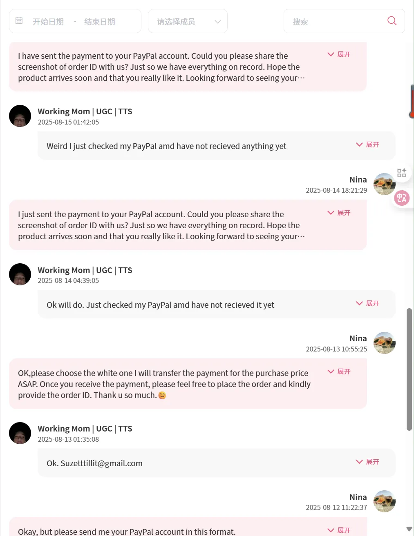
Task: Click the 搜索 search input box
Action: [335, 22]
